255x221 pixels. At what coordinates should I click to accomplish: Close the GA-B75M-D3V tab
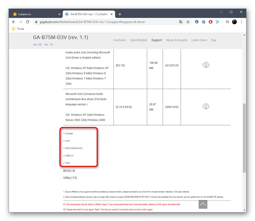point(112,14)
